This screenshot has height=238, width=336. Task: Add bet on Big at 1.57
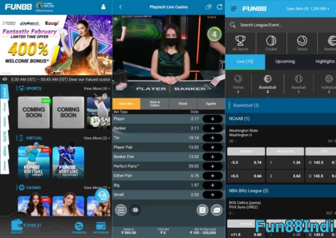click(x=213, y=185)
